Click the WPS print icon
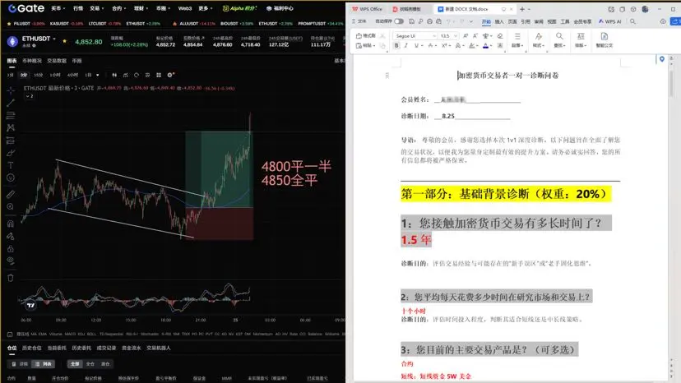 429,21
